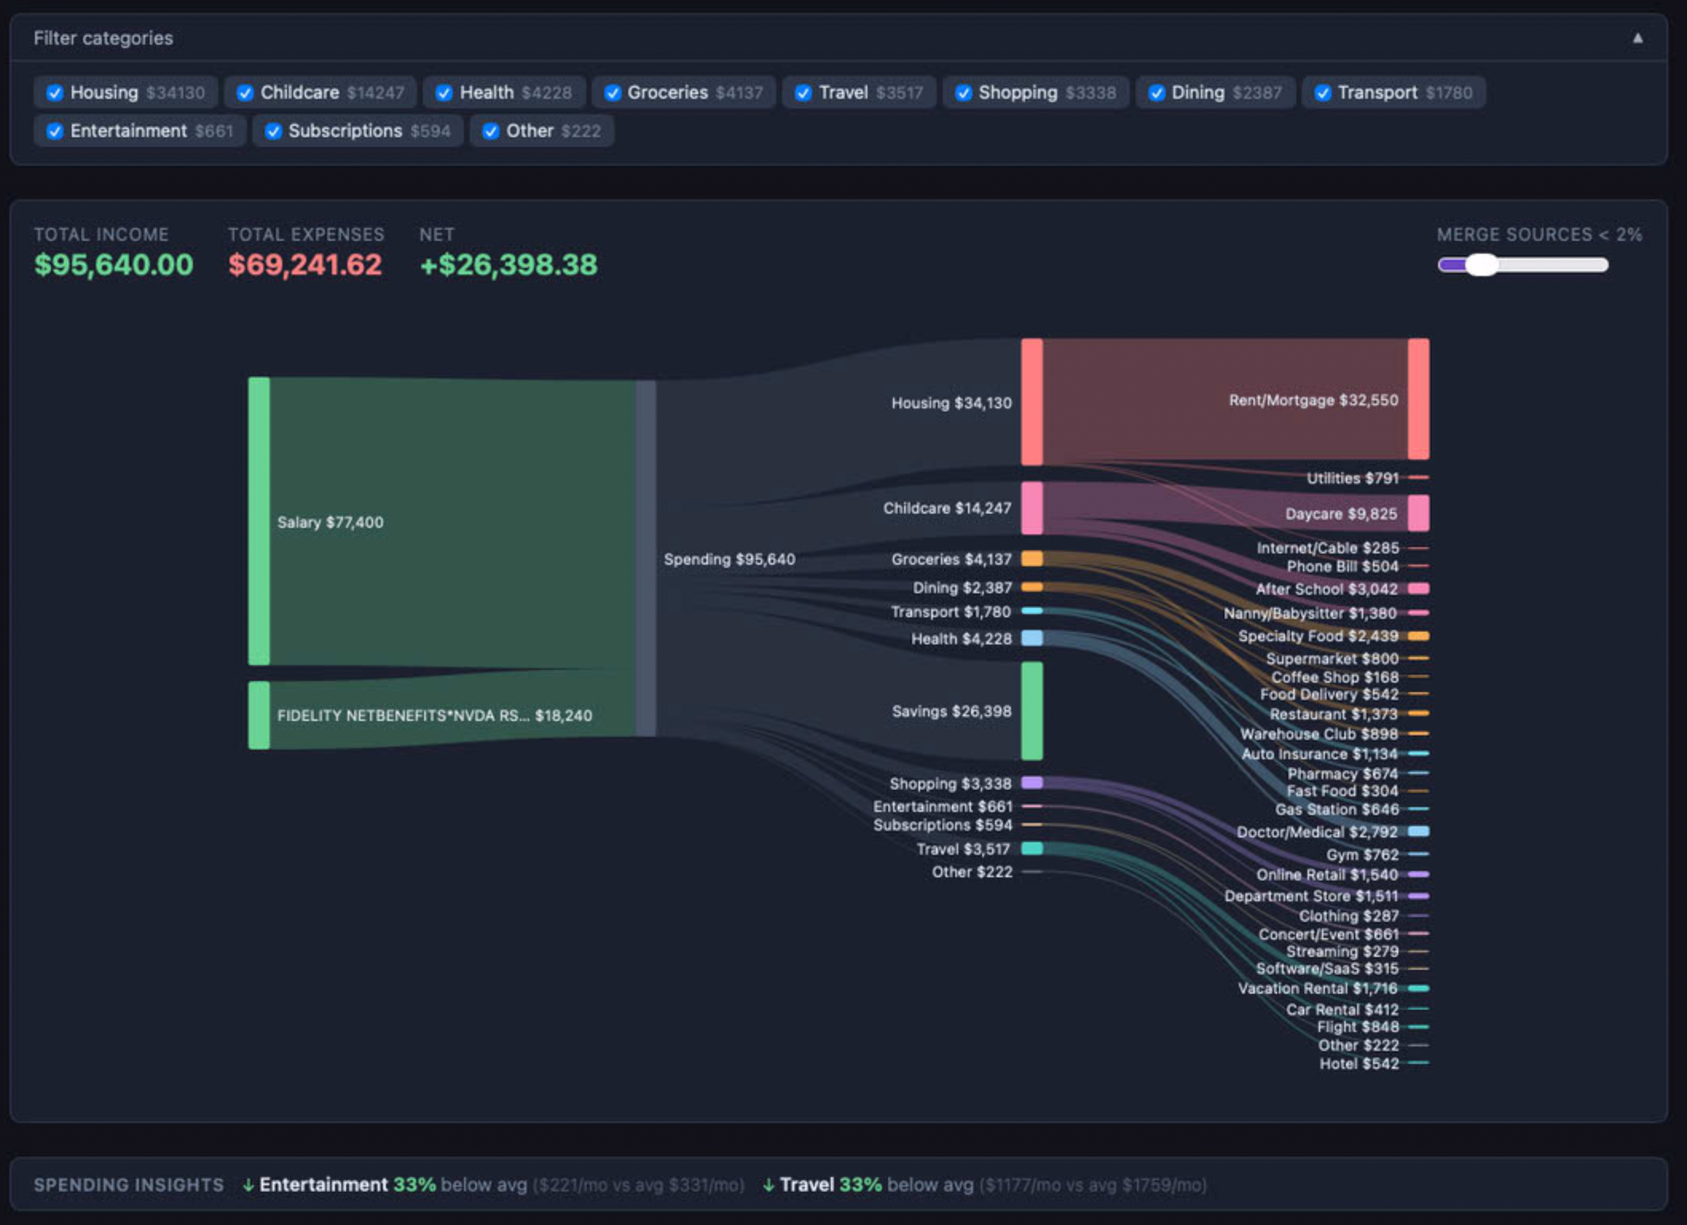Collapse the Filter categories panel arrow
The width and height of the screenshot is (1687, 1225).
1637,37
